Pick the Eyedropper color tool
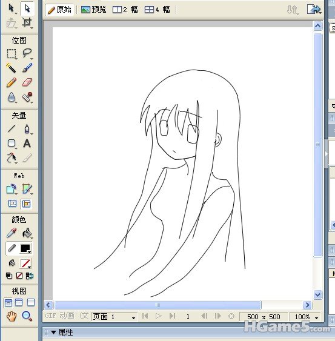 12,233
